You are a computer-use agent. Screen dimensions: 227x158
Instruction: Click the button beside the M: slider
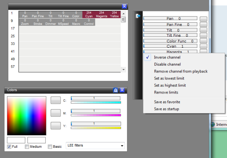coord(56,113)
